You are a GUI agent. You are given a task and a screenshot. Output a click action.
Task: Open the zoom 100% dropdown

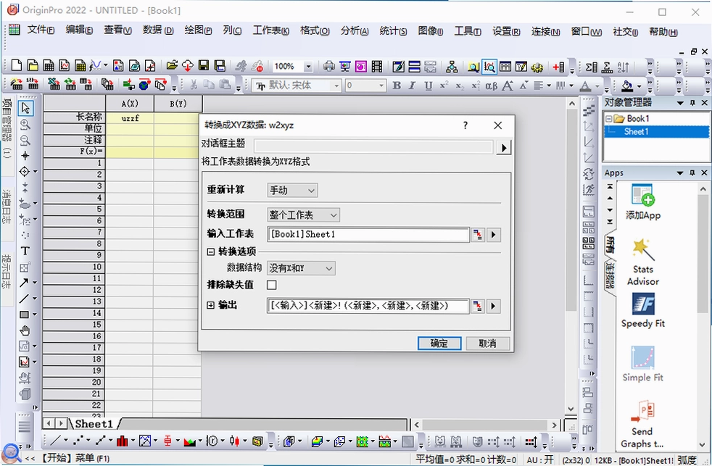[308, 67]
